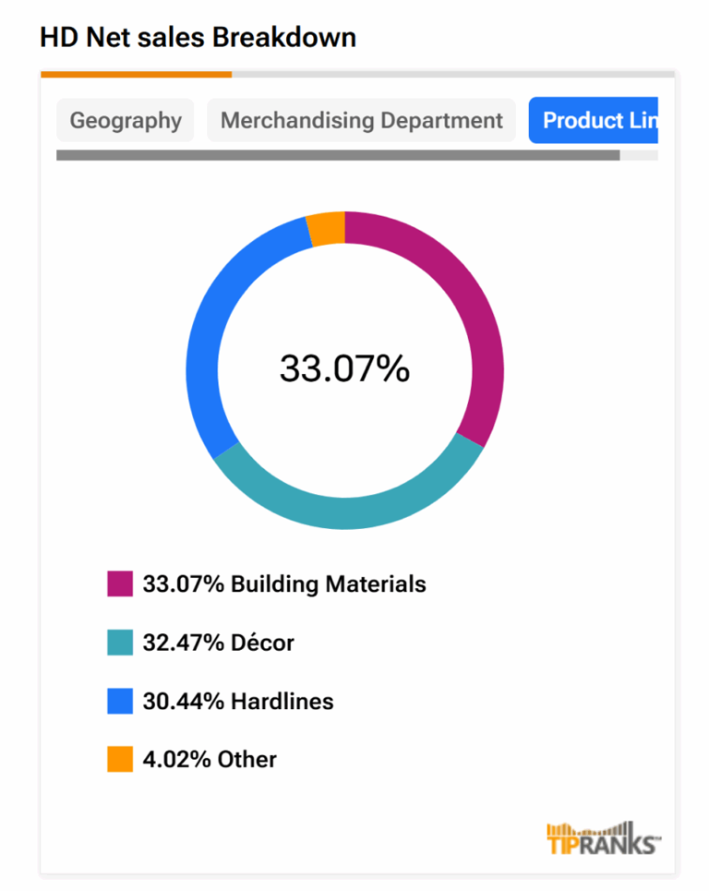This screenshot has width=709, height=891.
Task: Click the HD Net sales Breakdown heading
Action: (198, 38)
